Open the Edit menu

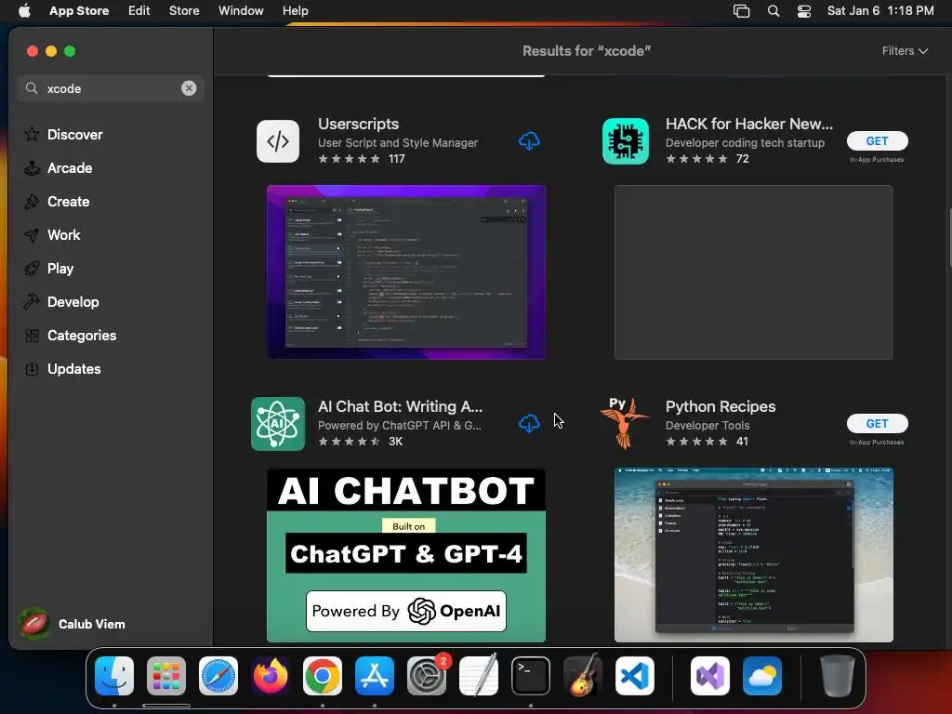click(139, 10)
